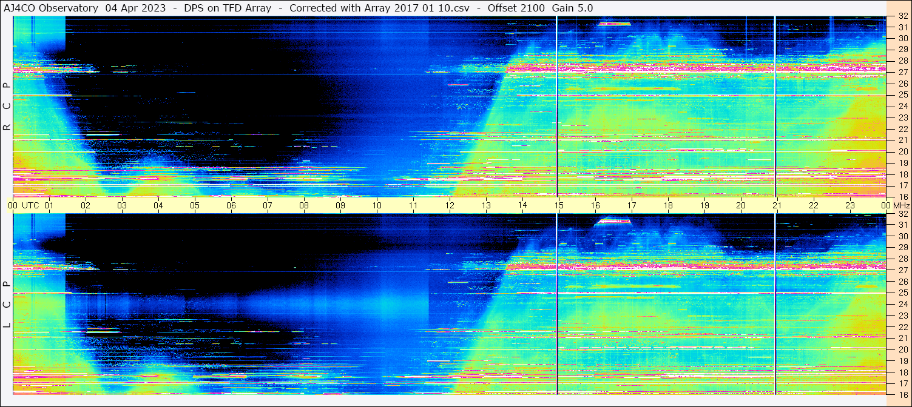This screenshot has width=912, height=407.
Task: Click the '29' MHz label of the LCP panel
Action: (x=903, y=248)
